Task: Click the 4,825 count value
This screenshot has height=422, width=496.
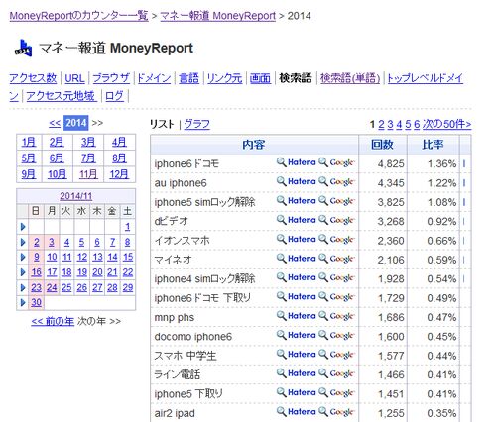Action: coord(391,163)
